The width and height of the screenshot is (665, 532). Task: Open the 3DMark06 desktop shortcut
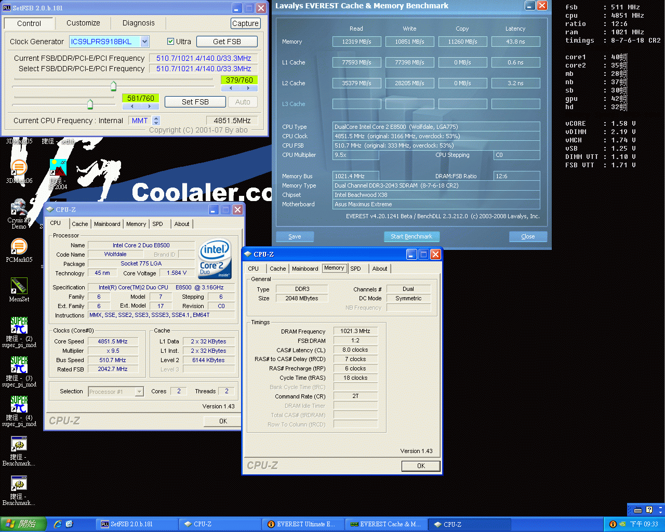[x=19, y=168]
